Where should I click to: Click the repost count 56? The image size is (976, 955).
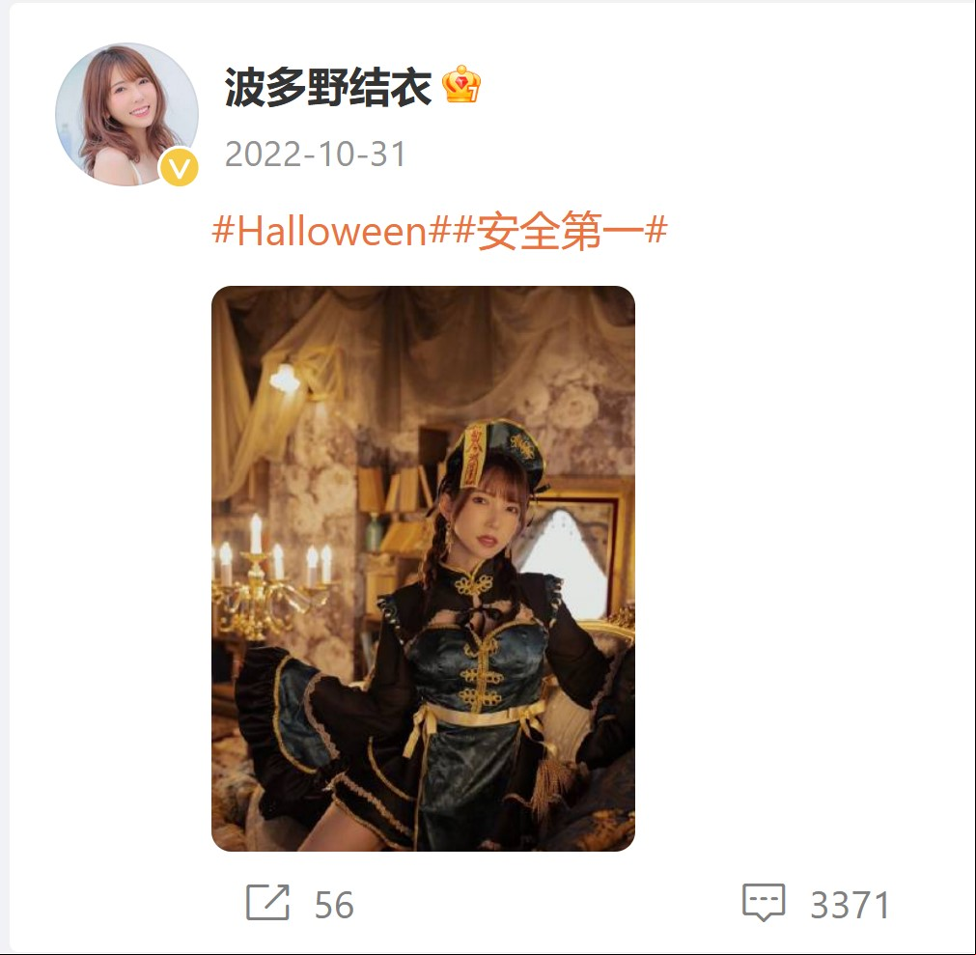tap(334, 905)
